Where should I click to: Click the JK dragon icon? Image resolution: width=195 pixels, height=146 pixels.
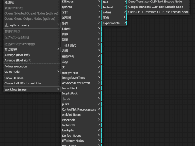click(x=64, y=99)
